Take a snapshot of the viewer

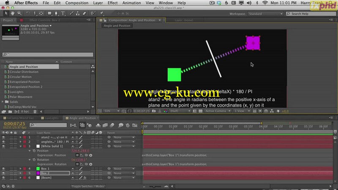click(154, 111)
